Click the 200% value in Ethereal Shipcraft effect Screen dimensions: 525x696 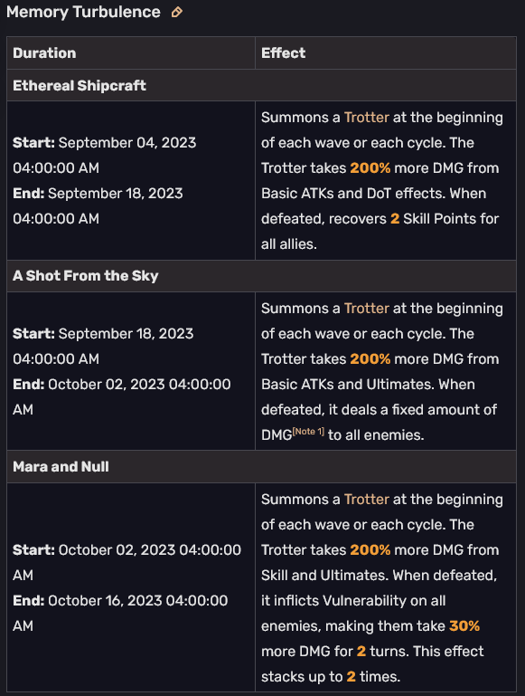tap(370, 168)
